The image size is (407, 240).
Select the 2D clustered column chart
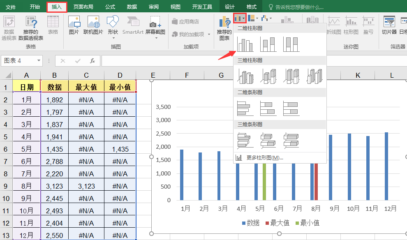[245, 44]
